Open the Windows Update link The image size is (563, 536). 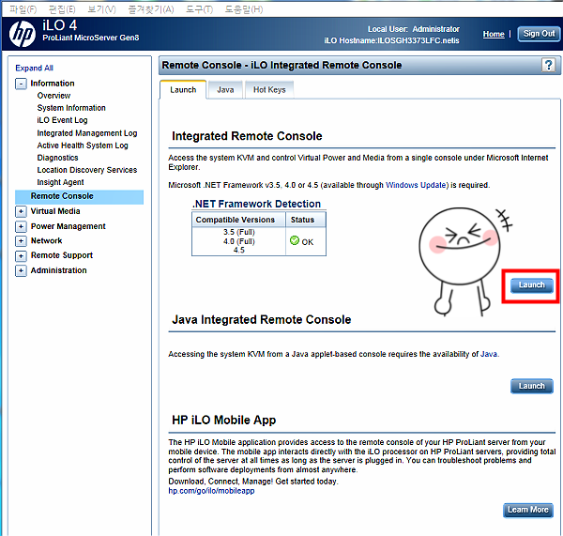point(417,185)
